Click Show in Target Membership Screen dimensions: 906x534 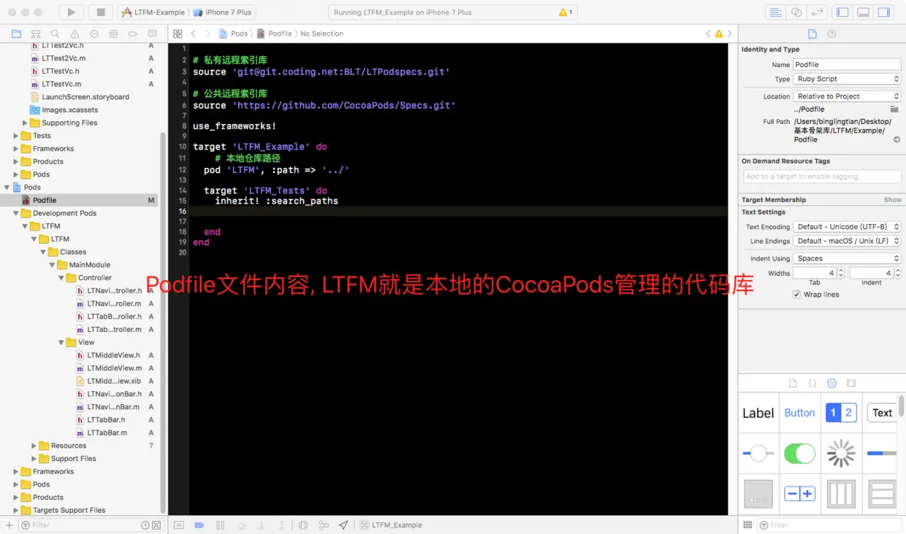[x=893, y=200]
